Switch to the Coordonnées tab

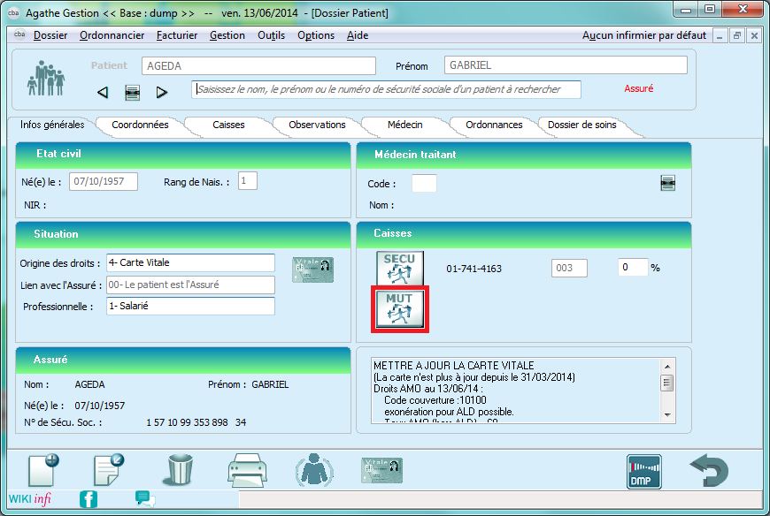140,125
